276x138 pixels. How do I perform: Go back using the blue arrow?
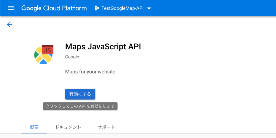click(x=9, y=24)
